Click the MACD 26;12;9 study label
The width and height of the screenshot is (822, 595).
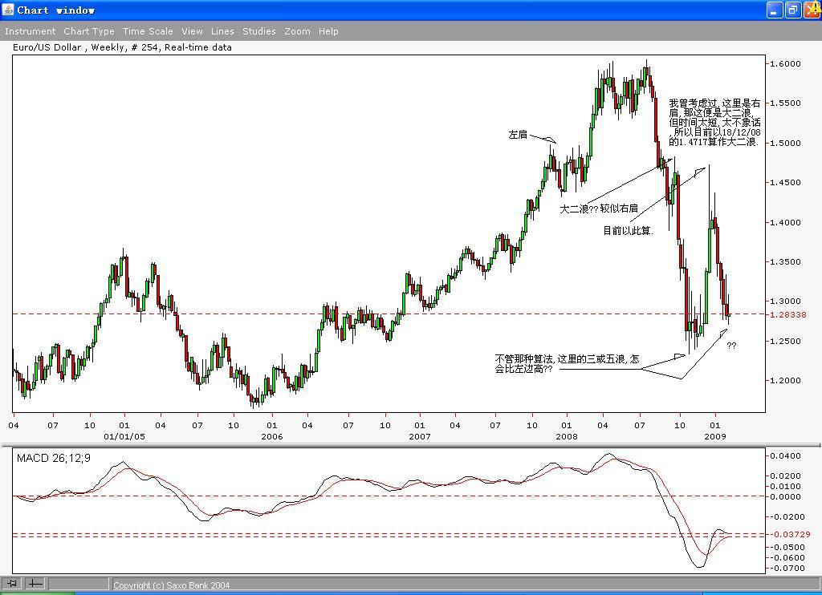click(54, 459)
